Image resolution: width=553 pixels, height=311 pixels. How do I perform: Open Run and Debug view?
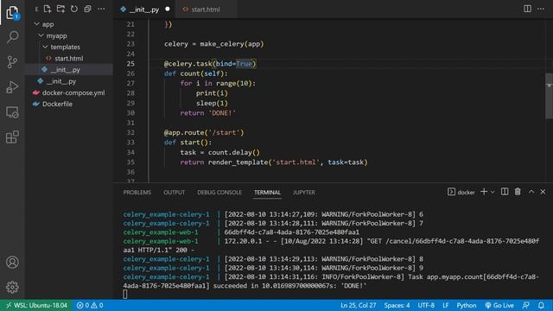(12, 87)
